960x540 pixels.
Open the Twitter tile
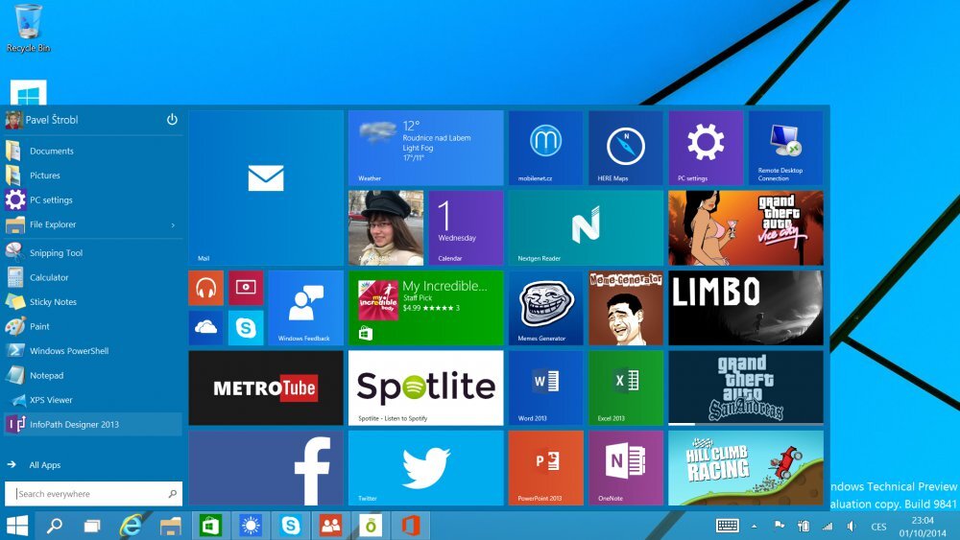pyautogui.click(x=425, y=468)
